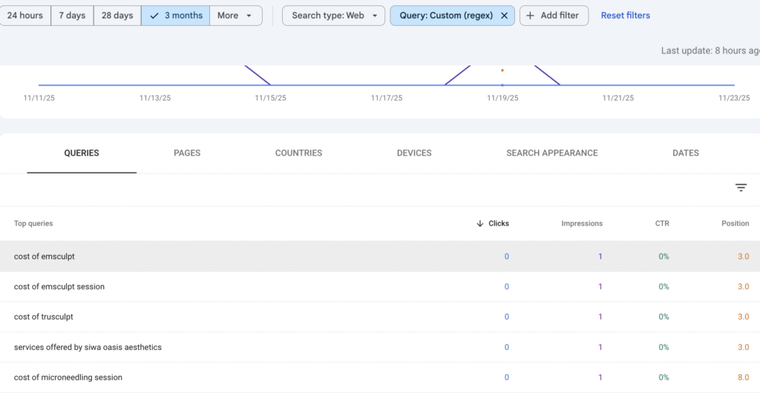760x395 pixels.
Task: Open the Search Appearance tab
Action: coord(551,153)
